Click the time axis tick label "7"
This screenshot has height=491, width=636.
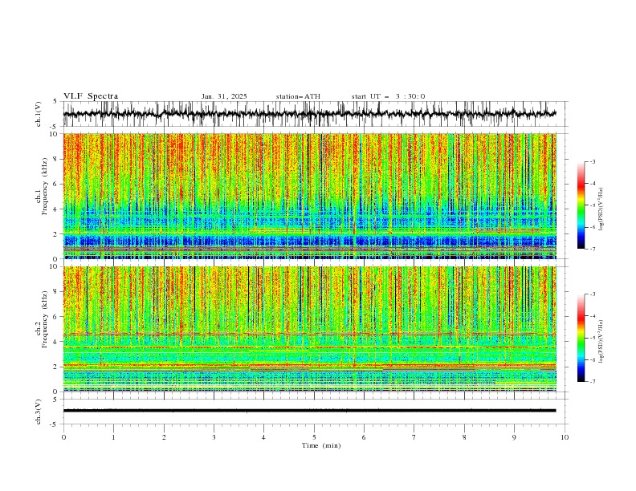click(414, 437)
